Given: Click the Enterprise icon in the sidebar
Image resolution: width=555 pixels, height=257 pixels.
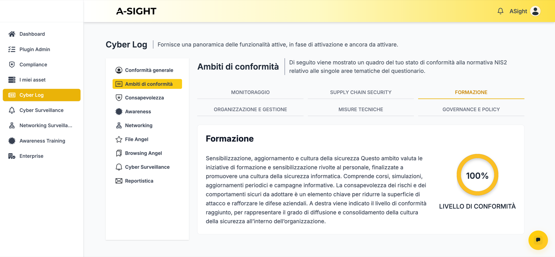Looking at the screenshot, I should click(11, 156).
